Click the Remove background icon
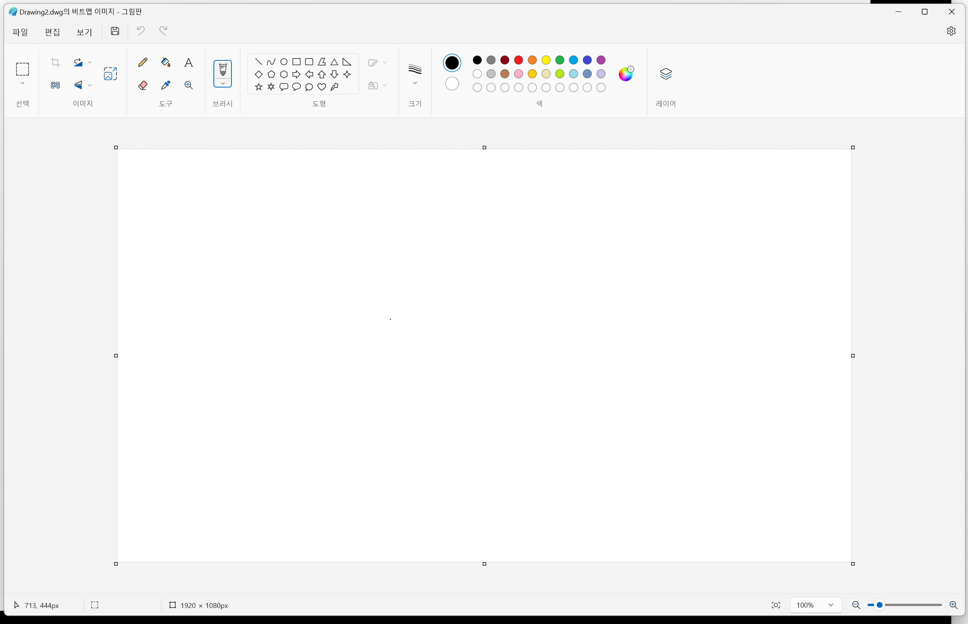 point(55,85)
